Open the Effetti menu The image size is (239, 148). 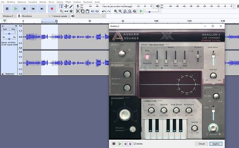point(68,2)
